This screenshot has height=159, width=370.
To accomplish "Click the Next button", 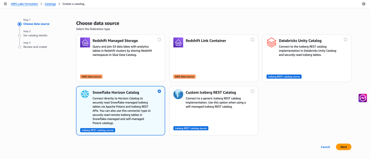I will [x=343, y=147].
